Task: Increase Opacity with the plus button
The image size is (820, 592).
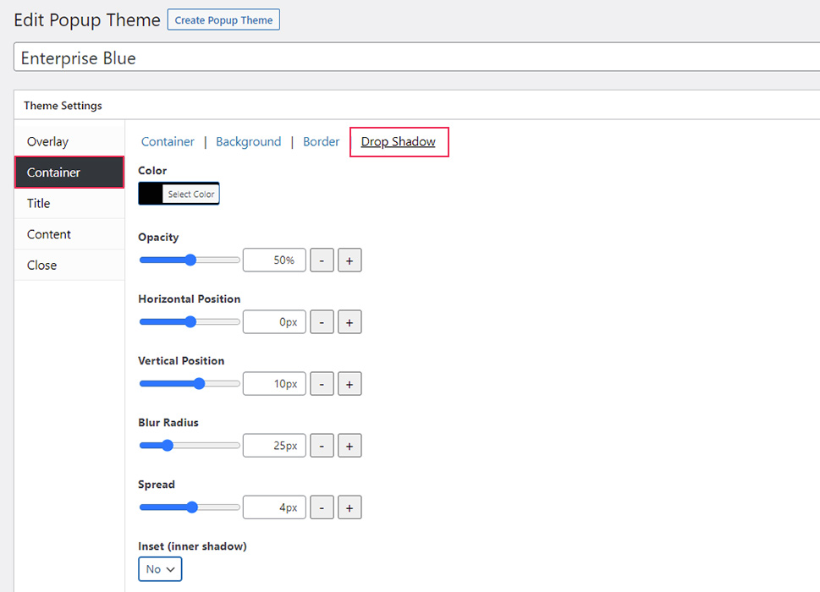Action: (x=349, y=260)
